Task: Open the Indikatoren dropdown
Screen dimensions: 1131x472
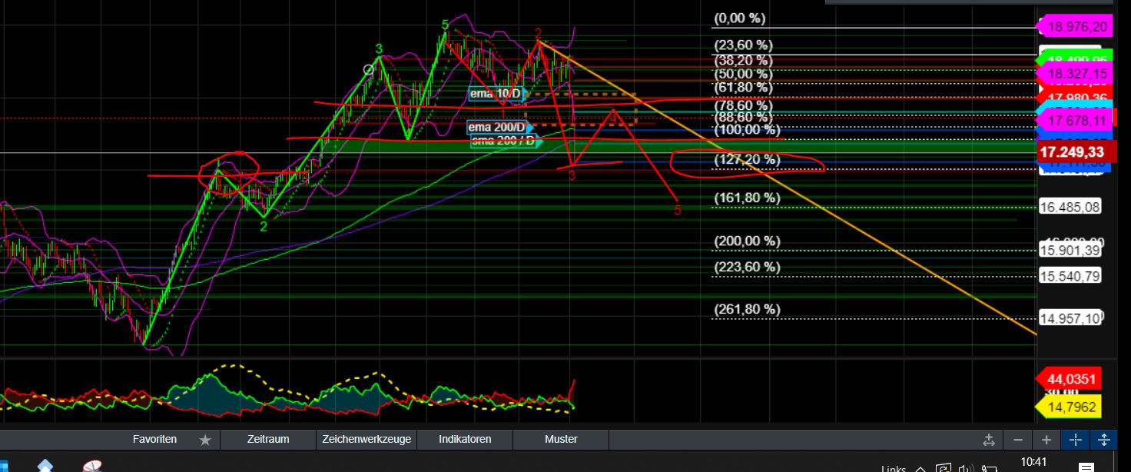Action: [x=464, y=439]
